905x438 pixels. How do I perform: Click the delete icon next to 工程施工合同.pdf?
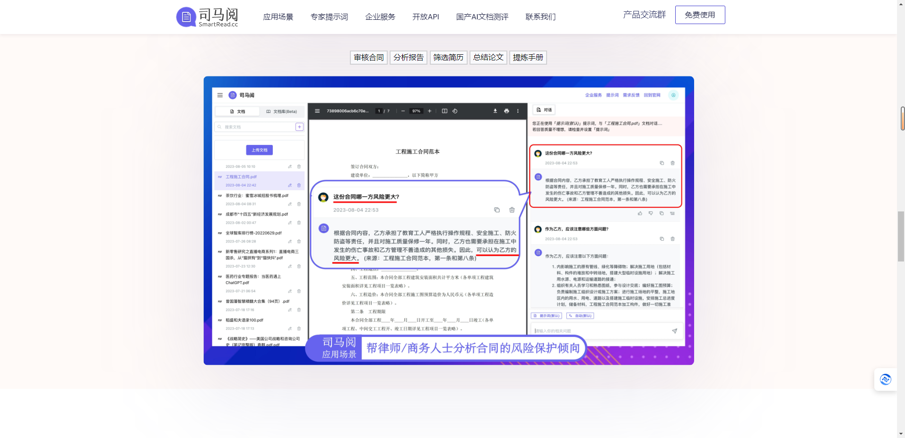click(x=299, y=185)
